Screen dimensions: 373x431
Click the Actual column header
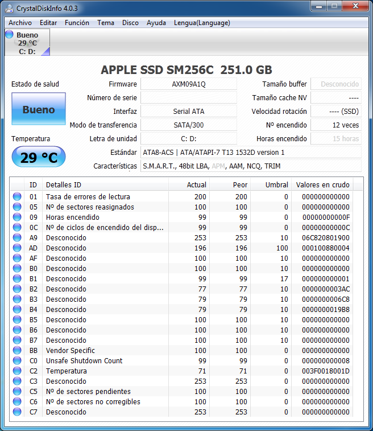(189, 184)
